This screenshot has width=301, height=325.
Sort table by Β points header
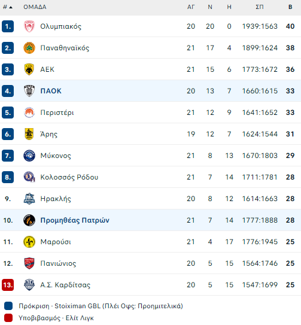click(x=290, y=7)
